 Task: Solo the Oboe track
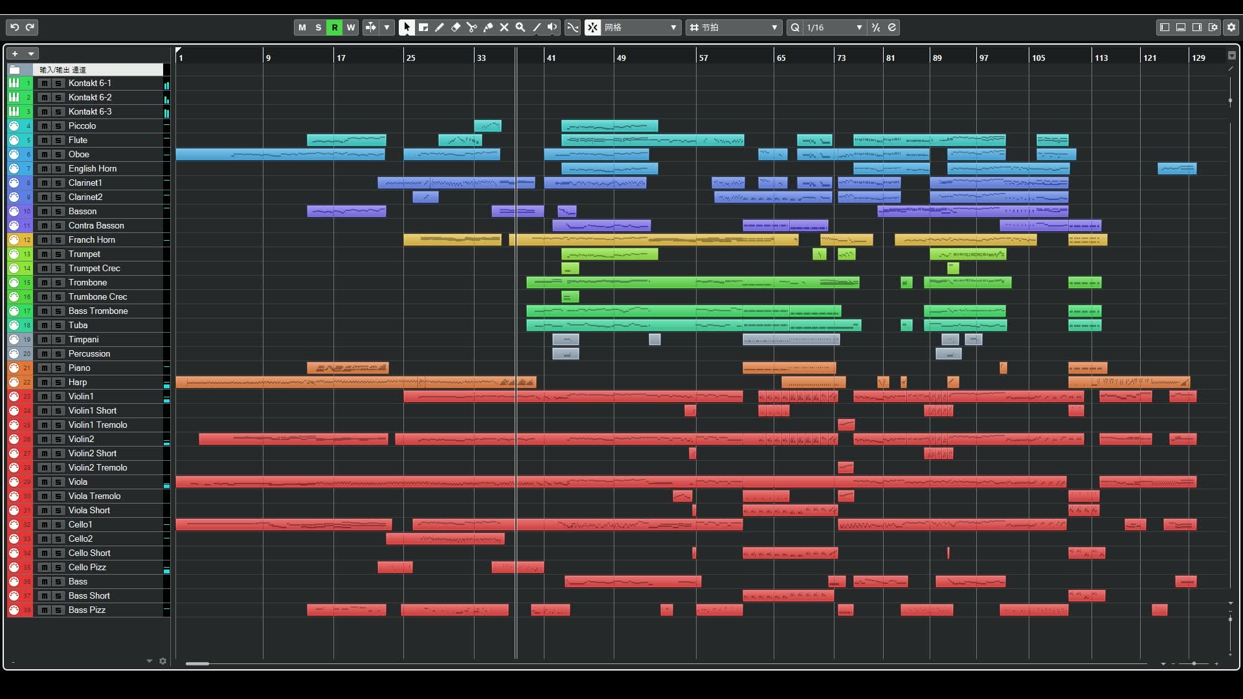[58, 155]
